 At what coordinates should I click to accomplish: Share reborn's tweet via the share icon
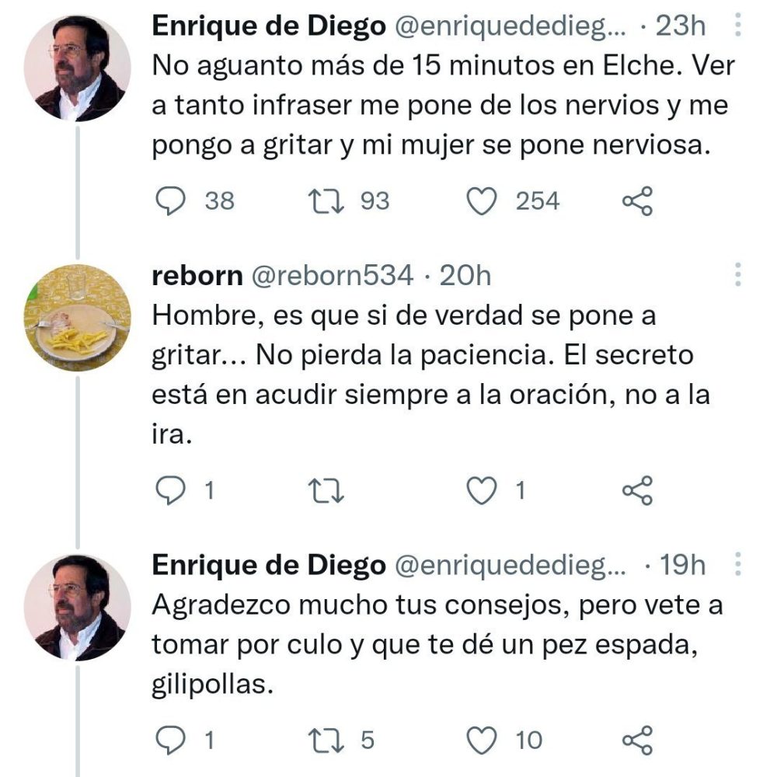click(639, 489)
